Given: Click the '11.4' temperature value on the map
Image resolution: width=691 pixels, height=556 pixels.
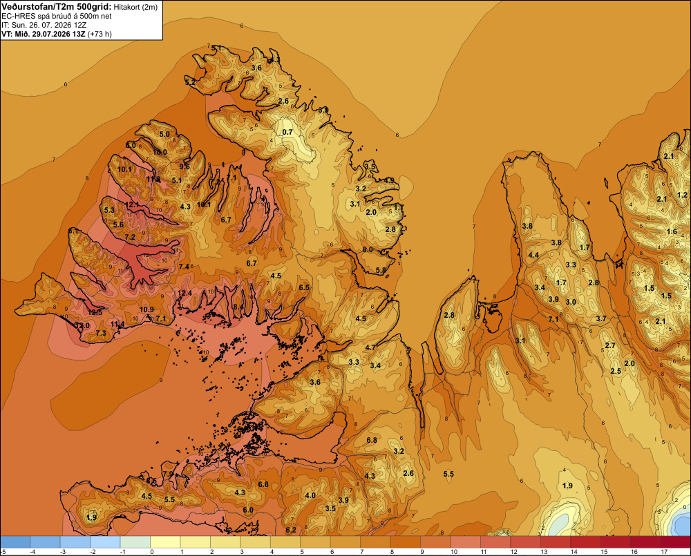Looking at the screenshot, I should [117, 324].
